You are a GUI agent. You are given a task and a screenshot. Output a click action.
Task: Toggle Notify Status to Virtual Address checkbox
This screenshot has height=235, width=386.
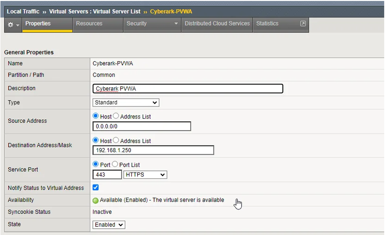(x=96, y=188)
